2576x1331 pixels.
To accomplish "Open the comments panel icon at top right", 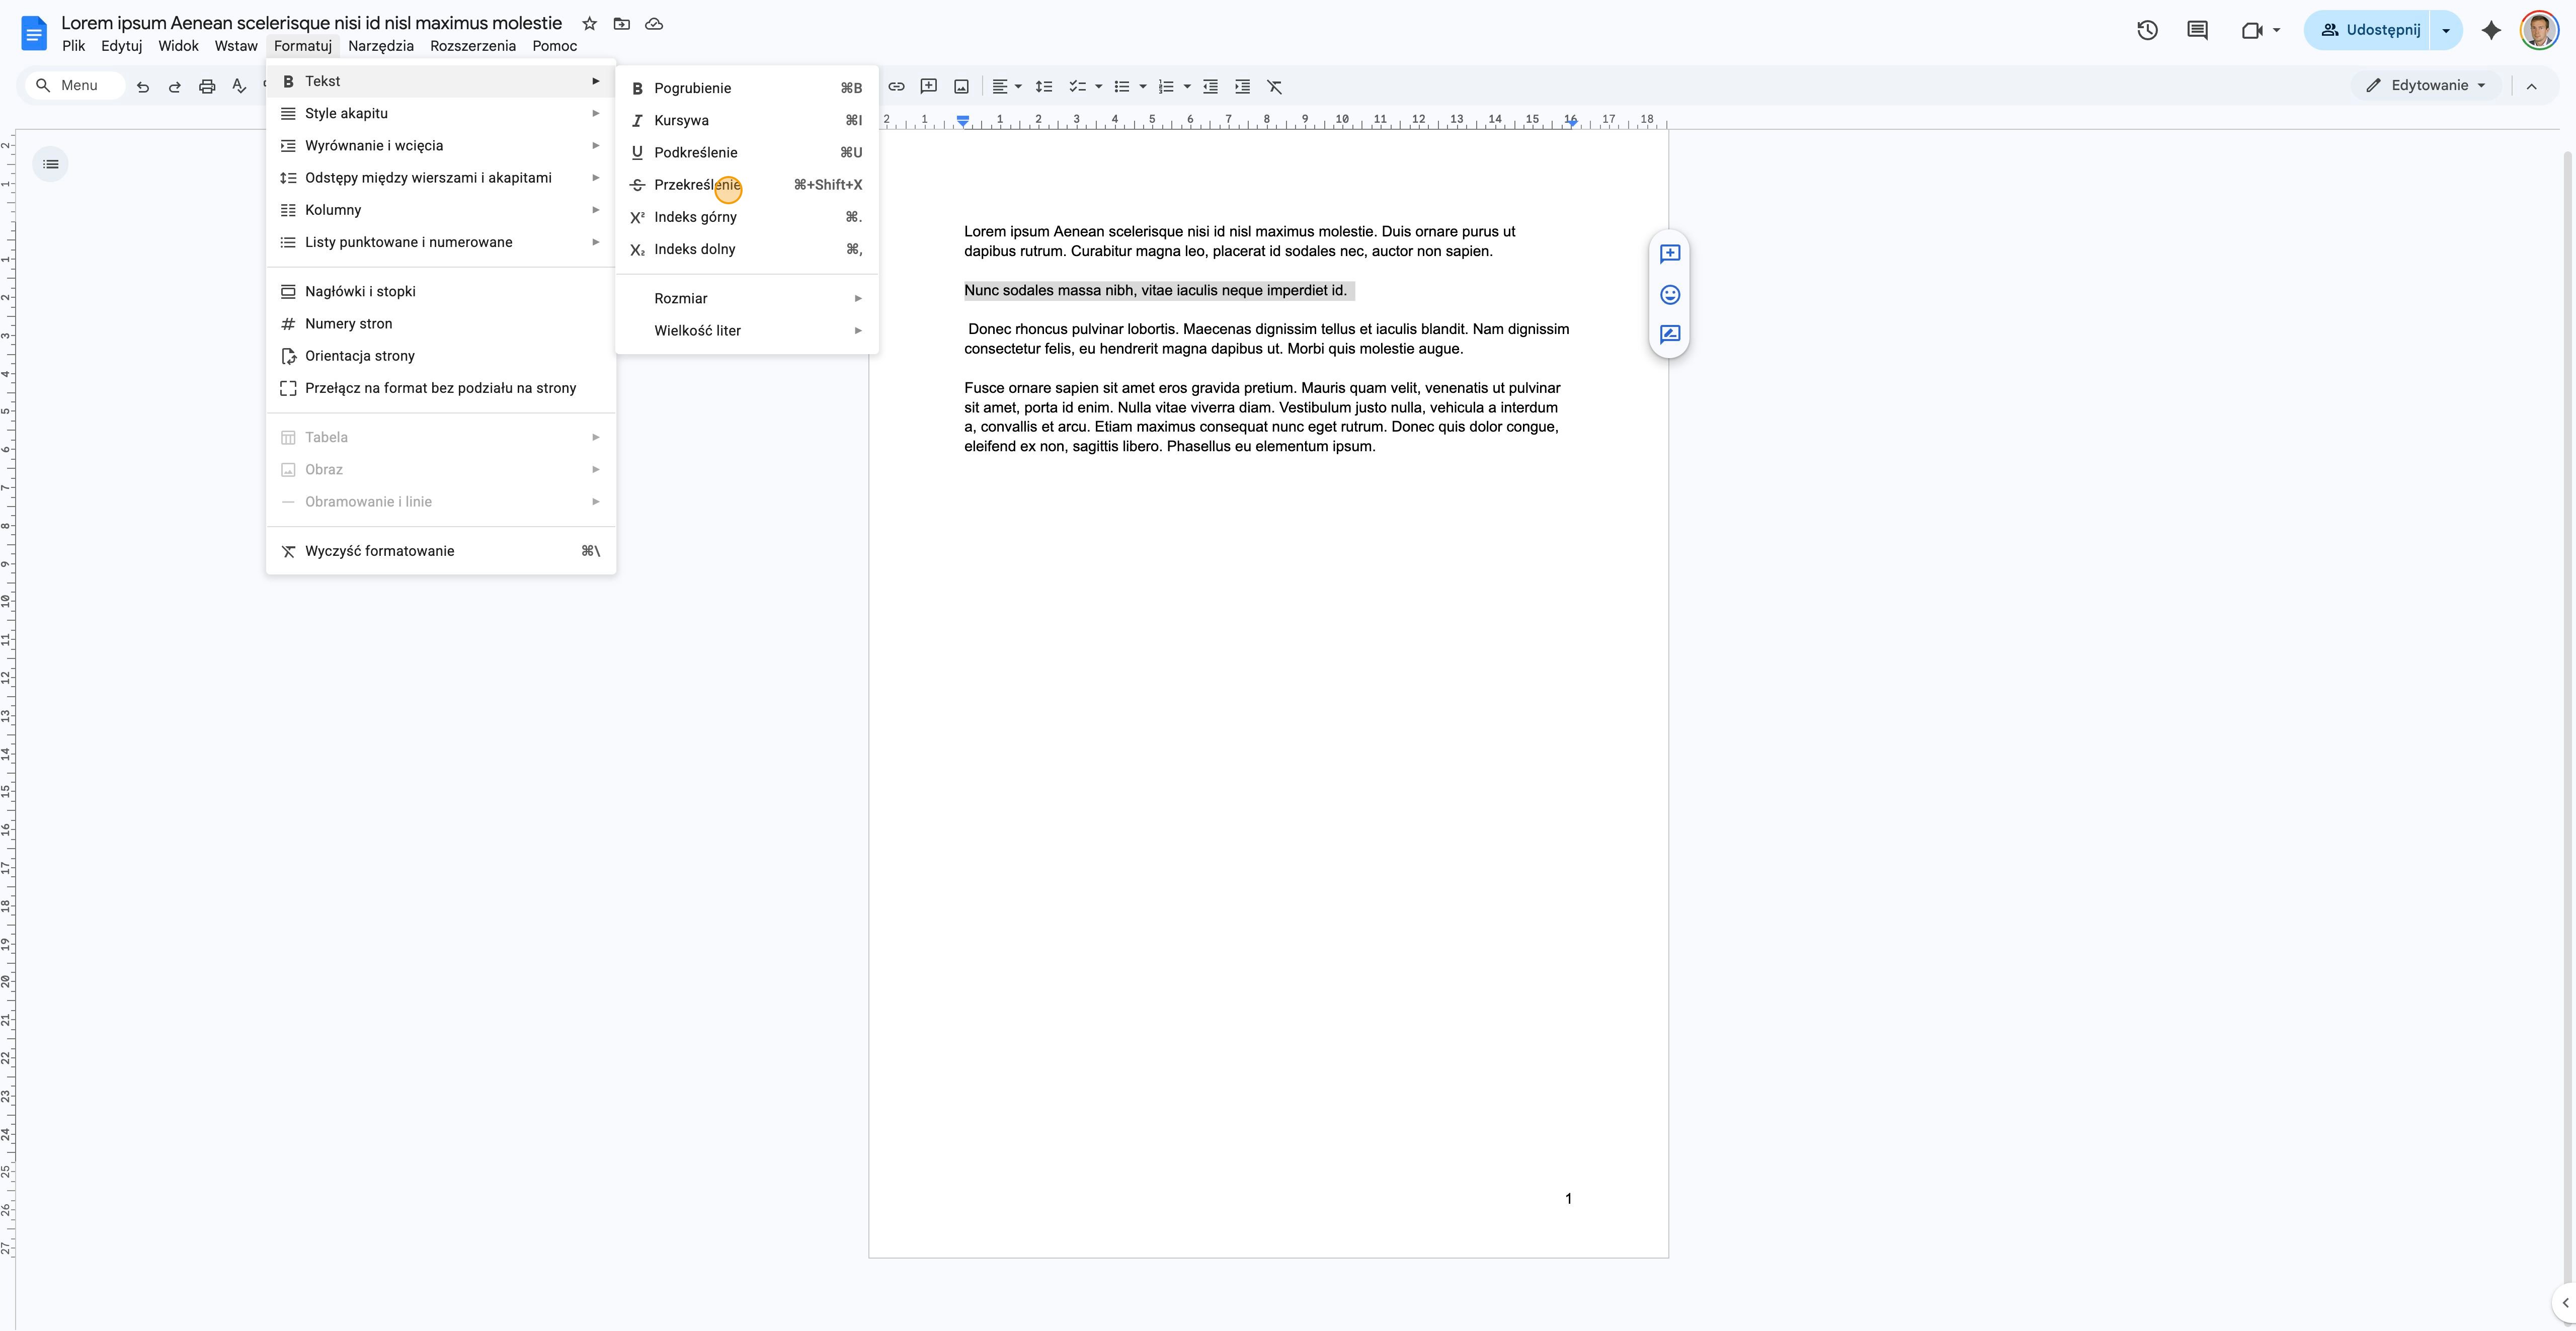I will pos(2197,30).
